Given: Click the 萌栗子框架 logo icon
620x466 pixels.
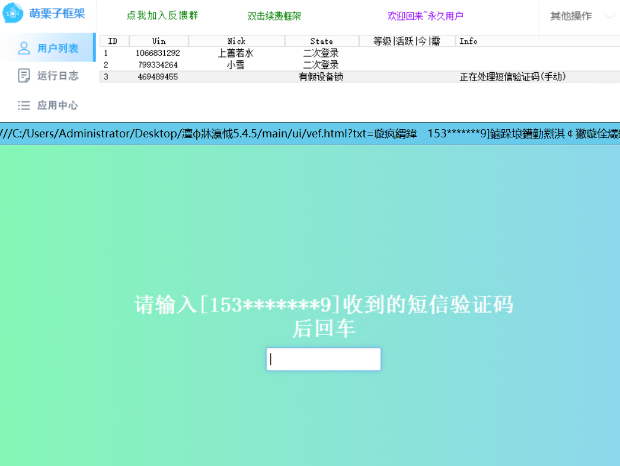Looking at the screenshot, I should coord(12,13).
